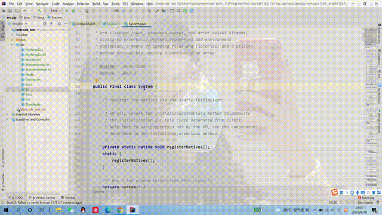Expand External Libraries node
382x215 pixels.
7,114
